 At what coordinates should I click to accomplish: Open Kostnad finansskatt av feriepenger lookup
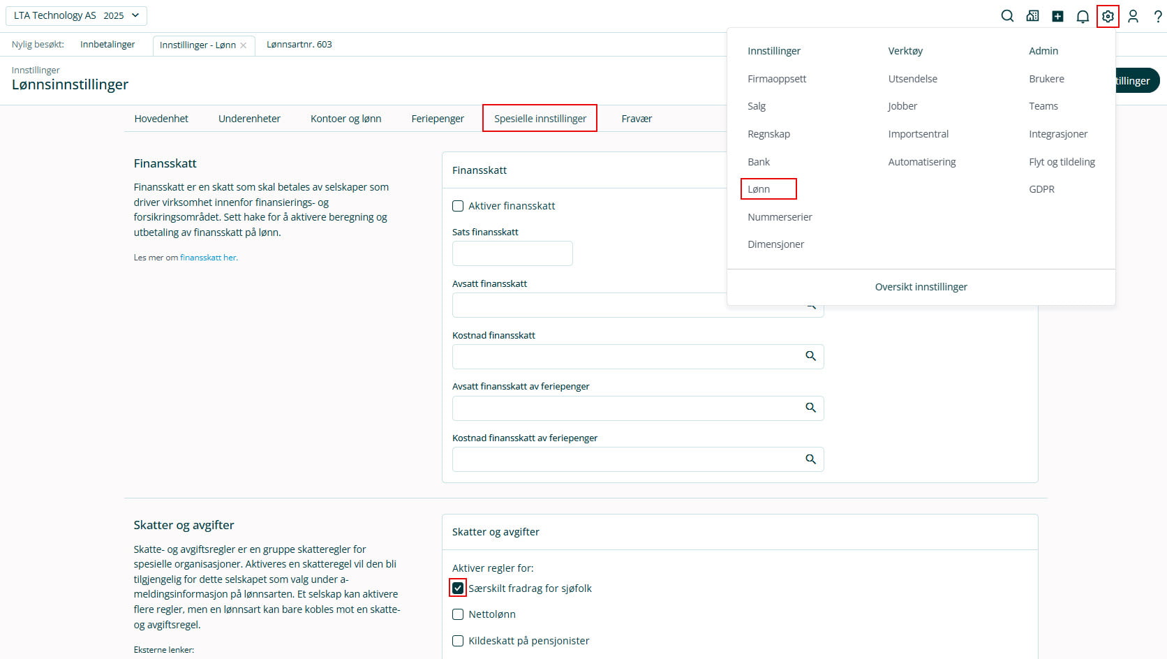[810, 459]
